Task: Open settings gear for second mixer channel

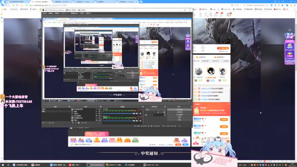Action: point(140,121)
